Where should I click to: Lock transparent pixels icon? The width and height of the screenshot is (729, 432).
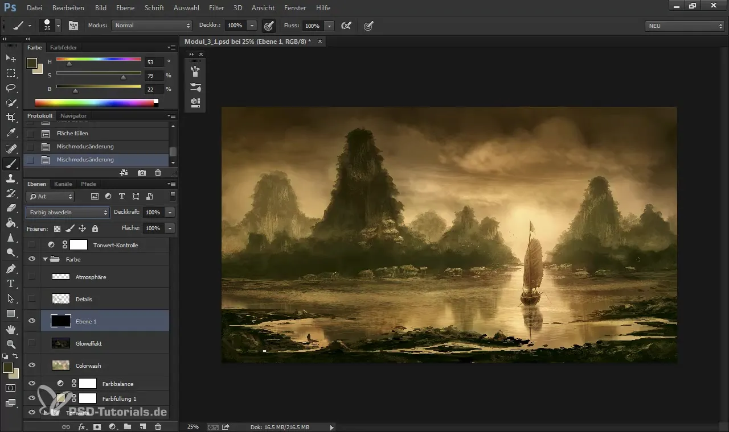click(57, 228)
